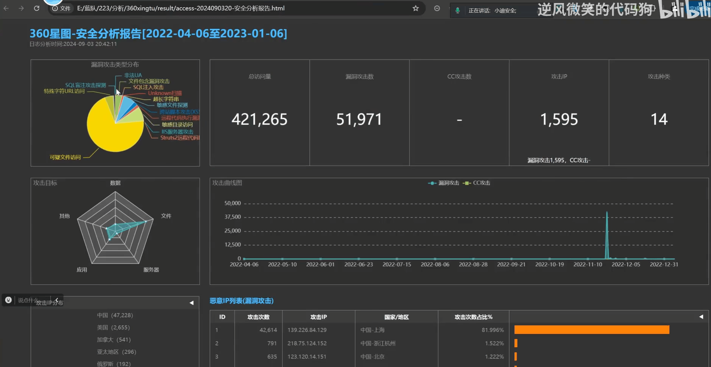Open the zoom-out magnifier icon in address bar
This screenshot has width=711, height=367.
(437, 8)
